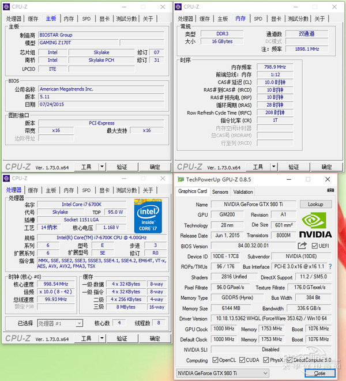Open the Validation tab in GPU-Z
The image size is (346, 381).
[243, 192]
